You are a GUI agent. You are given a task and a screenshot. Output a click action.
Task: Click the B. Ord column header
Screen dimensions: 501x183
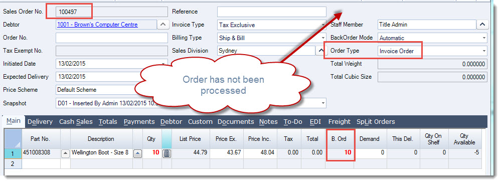click(x=340, y=139)
